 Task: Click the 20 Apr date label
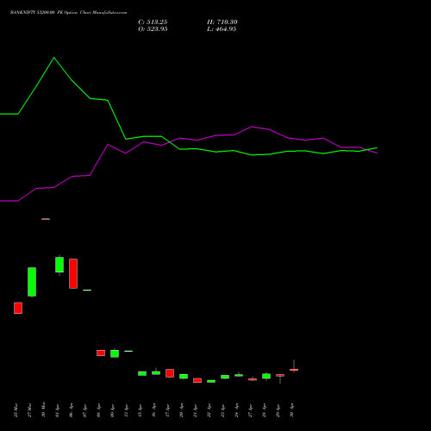[x=181, y=410]
